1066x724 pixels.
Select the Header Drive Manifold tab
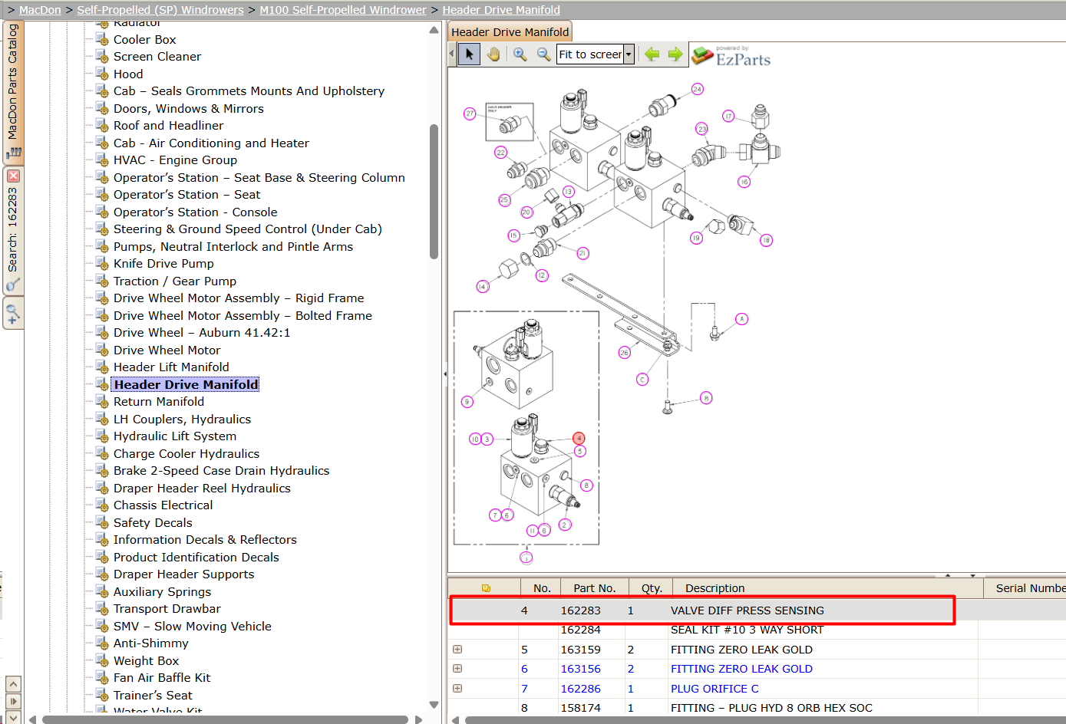(x=510, y=32)
